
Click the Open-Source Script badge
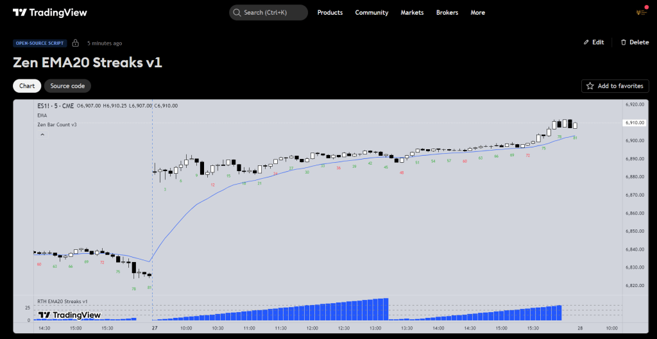pyautogui.click(x=39, y=43)
